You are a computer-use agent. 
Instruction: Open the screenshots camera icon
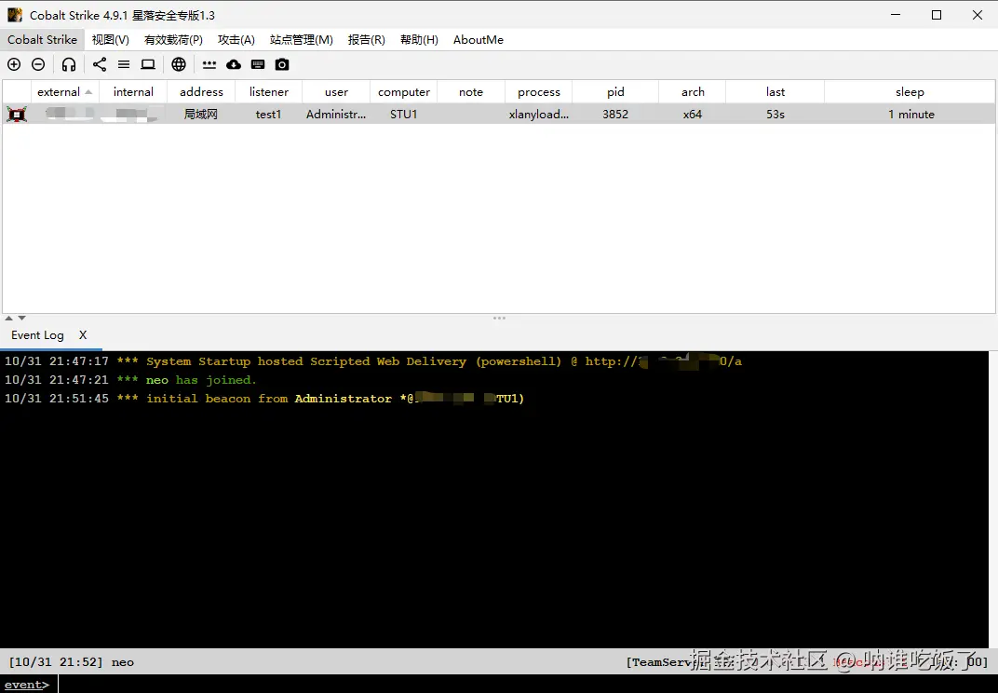[282, 64]
